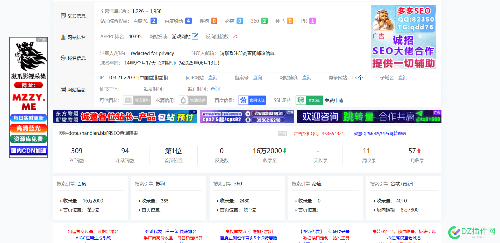Open 抢注高权重老域名 link
The image size is (500, 243).
tap(404, 238)
